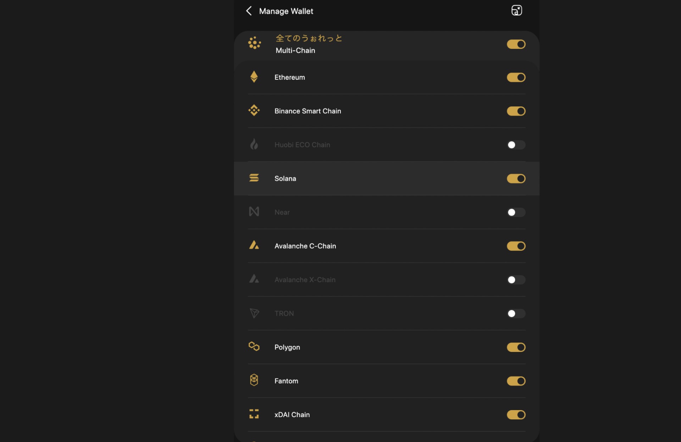The image size is (681, 442).
Task: Switch on Avalanche X-Chain
Action: pyautogui.click(x=516, y=280)
